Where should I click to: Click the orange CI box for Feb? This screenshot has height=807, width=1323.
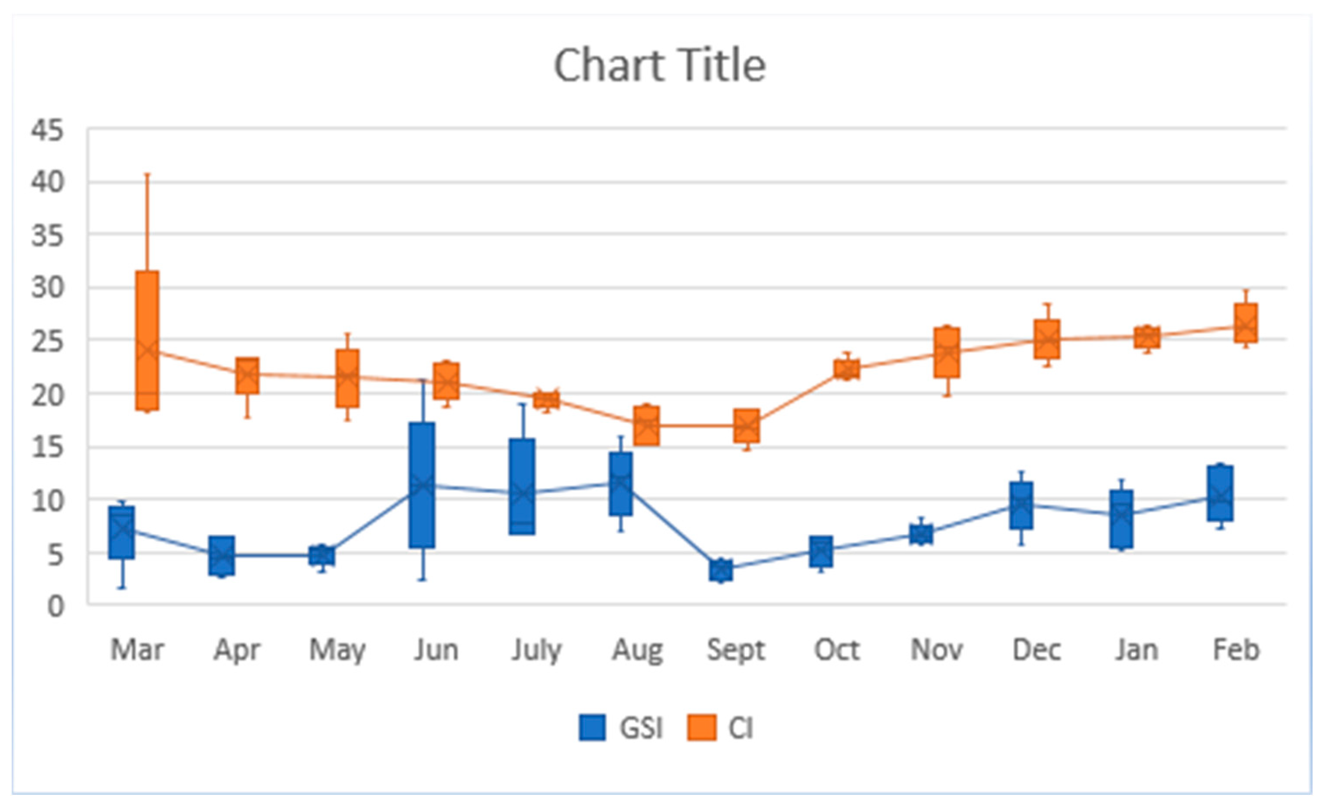1246,323
